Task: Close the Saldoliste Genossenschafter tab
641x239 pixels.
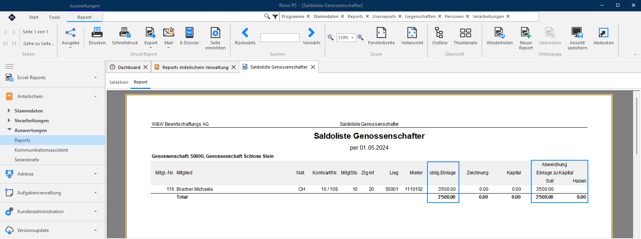Action: click(313, 67)
